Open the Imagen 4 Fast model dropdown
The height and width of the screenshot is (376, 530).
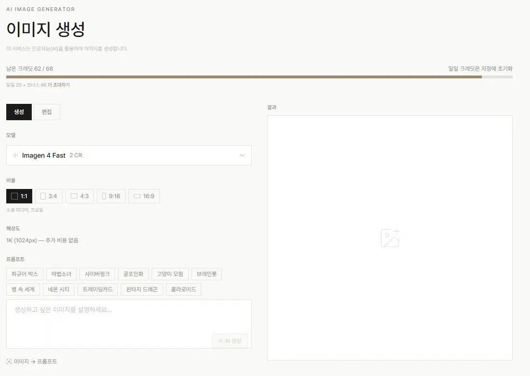coord(129,155)
